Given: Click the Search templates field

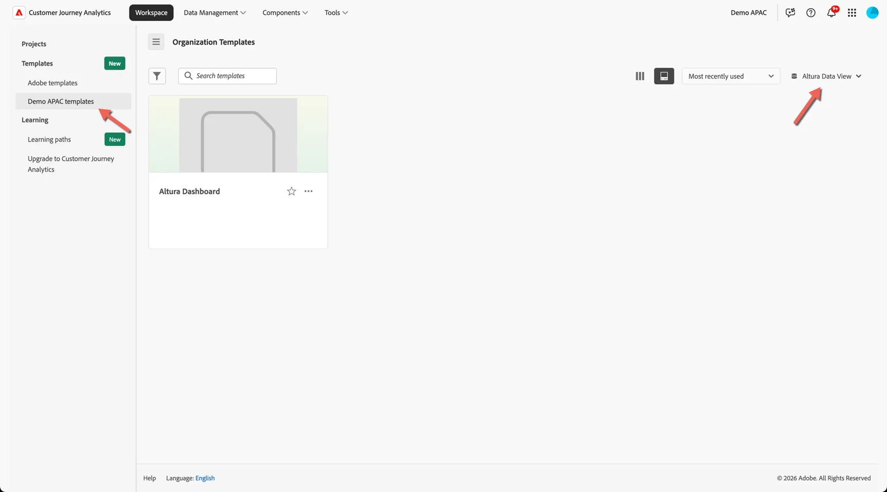Looking at the screenshot, I should coord(227,76).
